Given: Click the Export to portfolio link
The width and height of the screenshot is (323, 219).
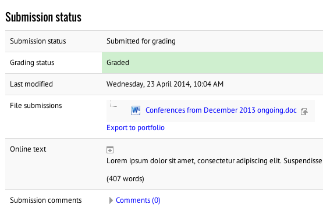Looking at the screenshot, I should pyautogui.click(x=136, y=128).
